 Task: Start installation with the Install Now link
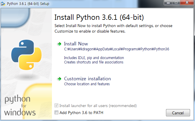click(x=76, y=44)
